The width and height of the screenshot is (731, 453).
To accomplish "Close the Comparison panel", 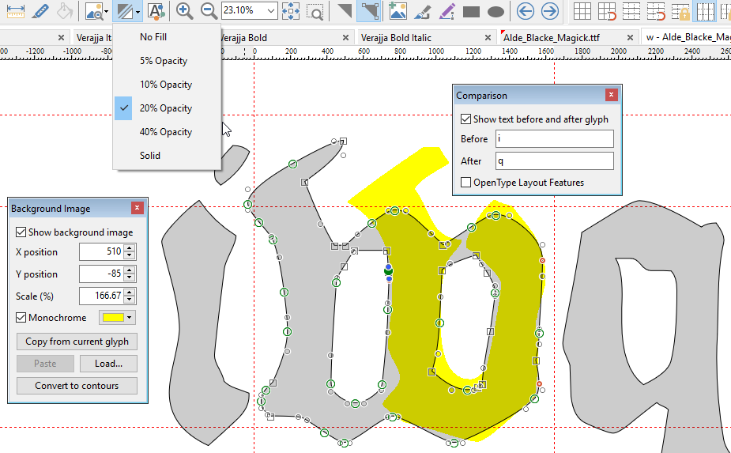I will click(x=611, y=95).
